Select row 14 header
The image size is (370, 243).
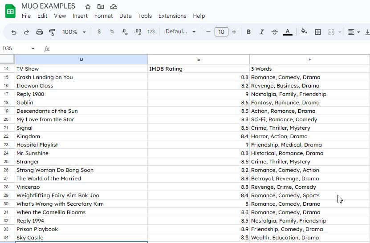coord(7,68)
